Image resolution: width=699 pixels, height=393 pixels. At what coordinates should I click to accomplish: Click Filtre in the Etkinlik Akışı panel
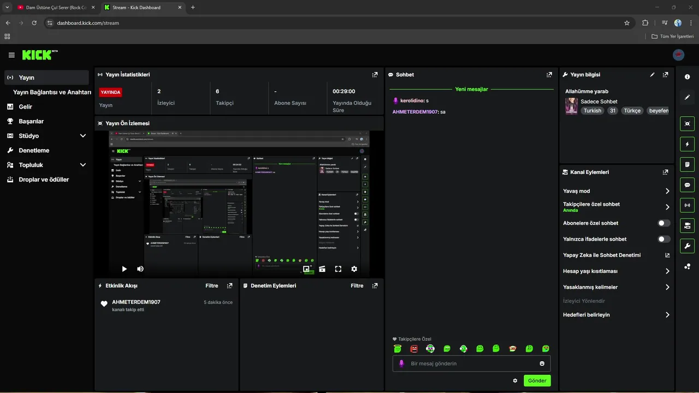click(212, 285)
